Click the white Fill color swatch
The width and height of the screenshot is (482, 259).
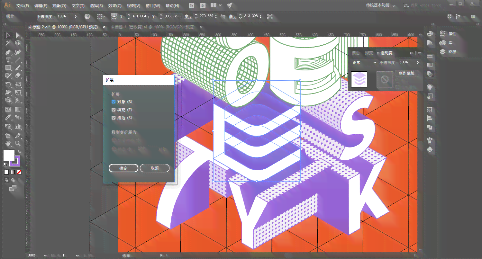pos(9,155)
